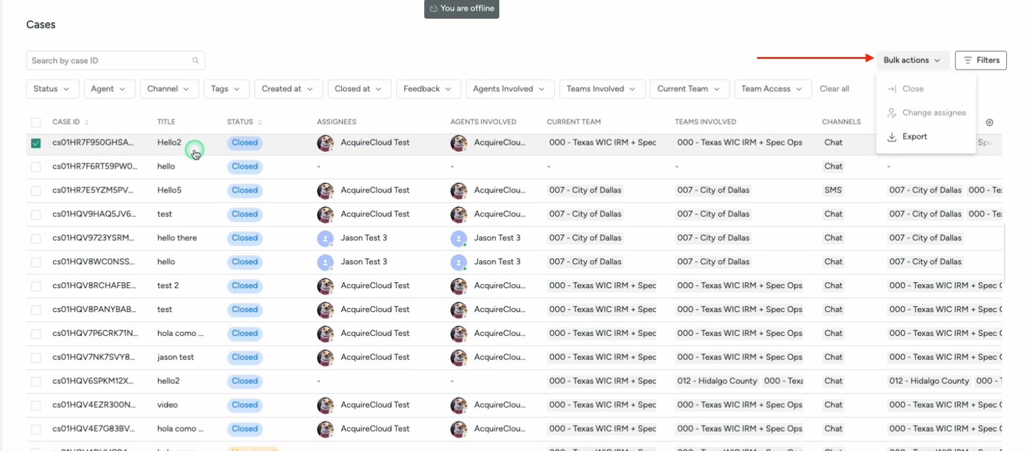Screen dimensions: 1026x451
Task: Open case titled hello there
Action: point(177,238)
